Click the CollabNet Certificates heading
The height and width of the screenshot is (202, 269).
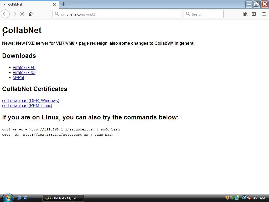click(x=34, y=89)
